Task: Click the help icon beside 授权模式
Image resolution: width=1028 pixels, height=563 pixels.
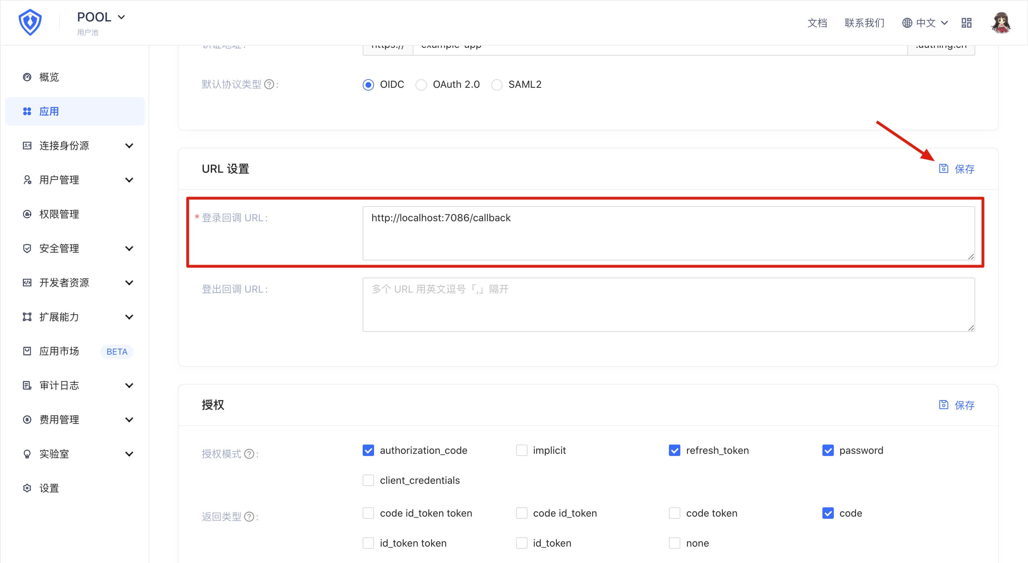Action: [249, 454]
